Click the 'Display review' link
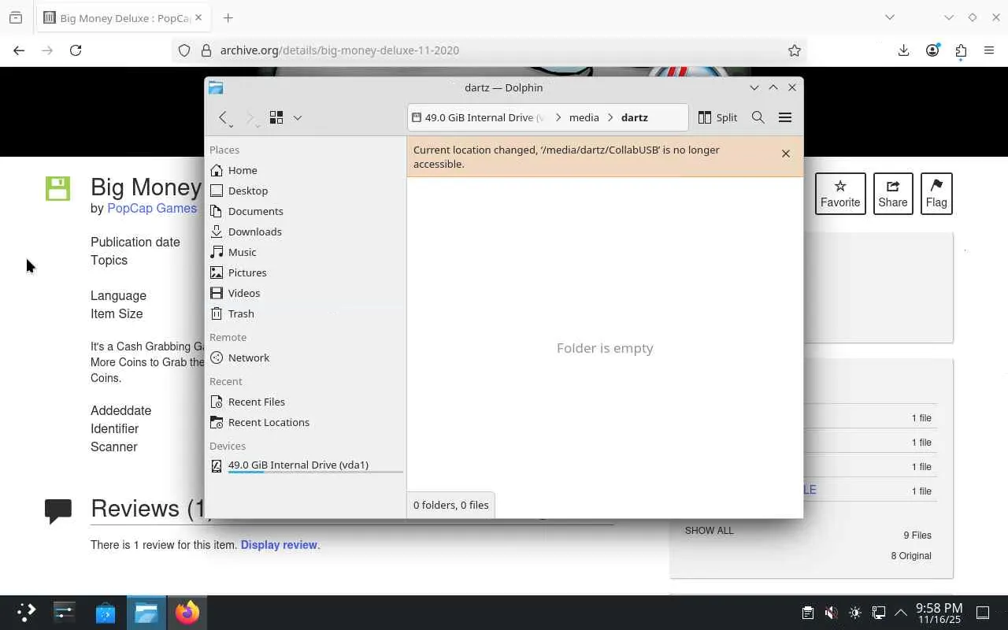 click(279, 545)
